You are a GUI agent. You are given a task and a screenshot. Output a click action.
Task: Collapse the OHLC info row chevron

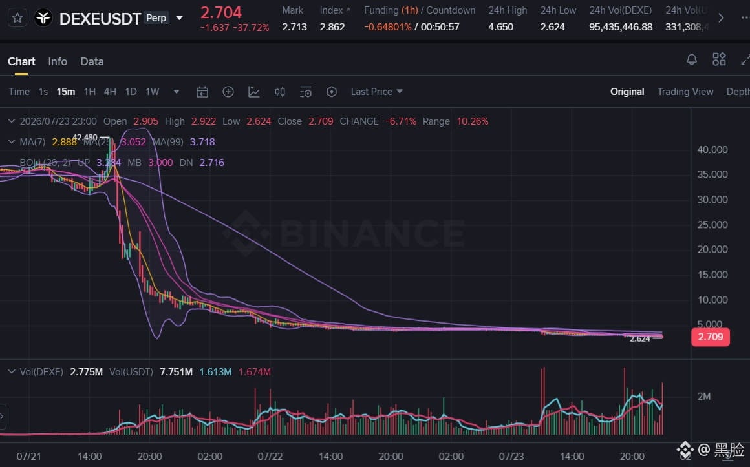[x=12, y=121]
